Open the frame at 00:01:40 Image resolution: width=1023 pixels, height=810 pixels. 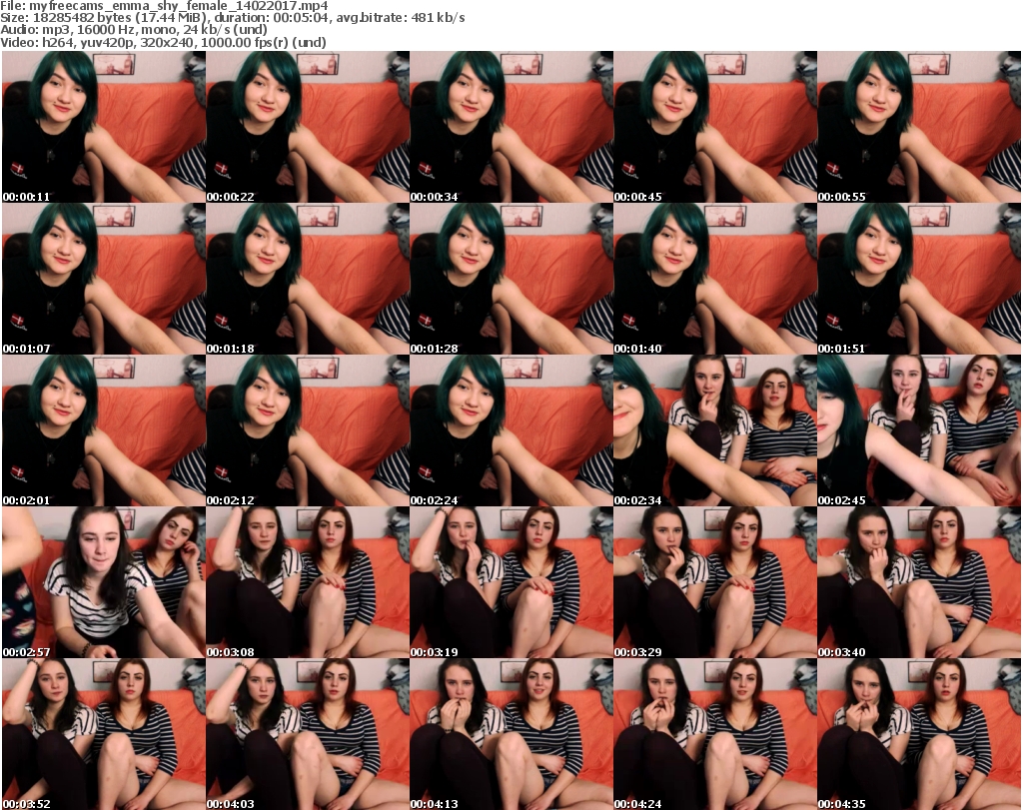tap(715, 279)
